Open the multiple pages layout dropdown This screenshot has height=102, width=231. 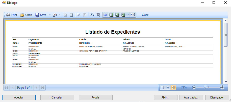coord(128,15)
